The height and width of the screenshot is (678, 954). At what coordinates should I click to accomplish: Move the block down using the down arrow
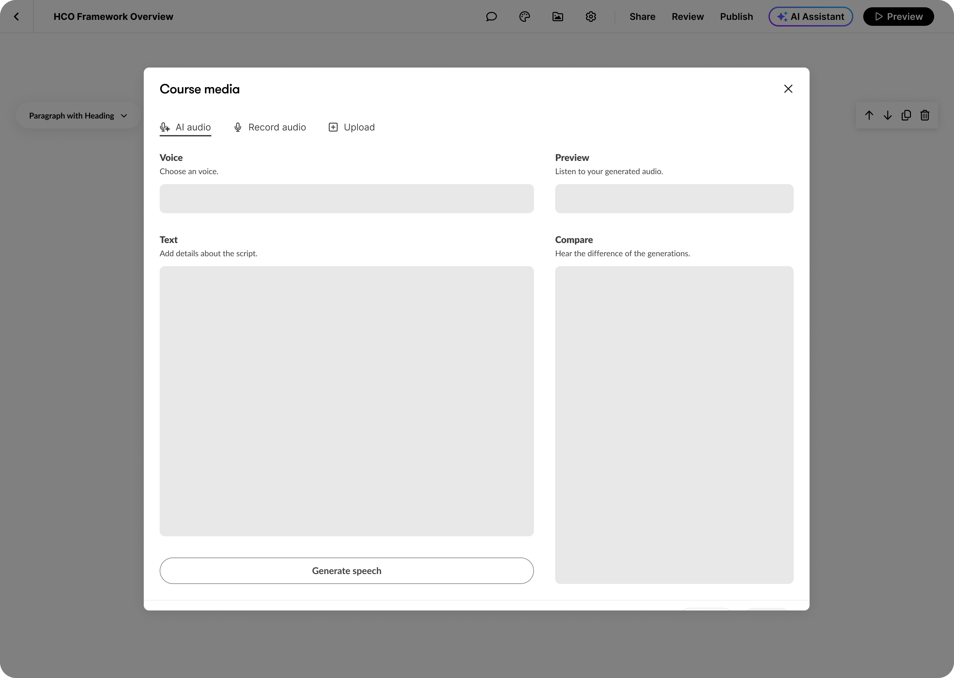[888, 115]
